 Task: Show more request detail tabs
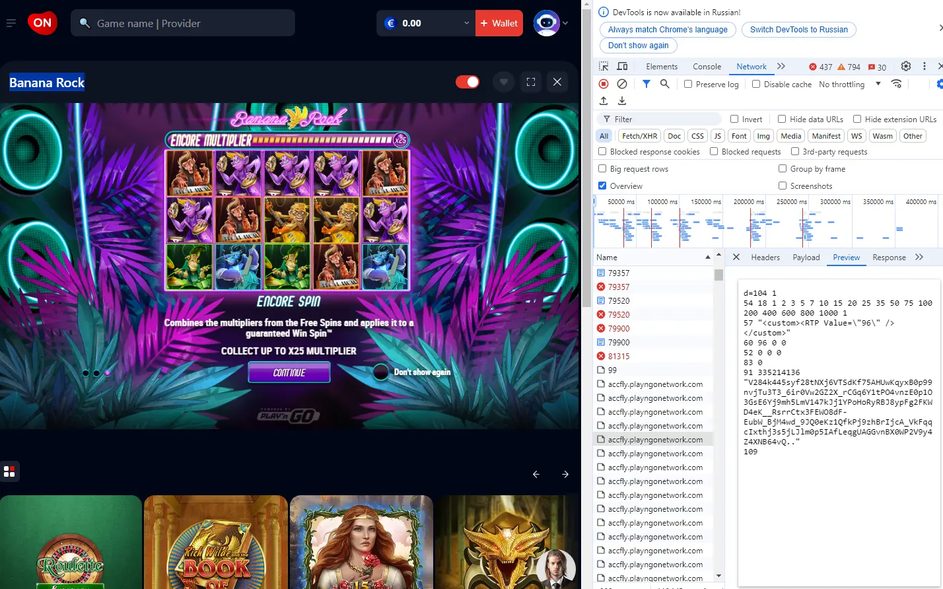tap(919, 258)
